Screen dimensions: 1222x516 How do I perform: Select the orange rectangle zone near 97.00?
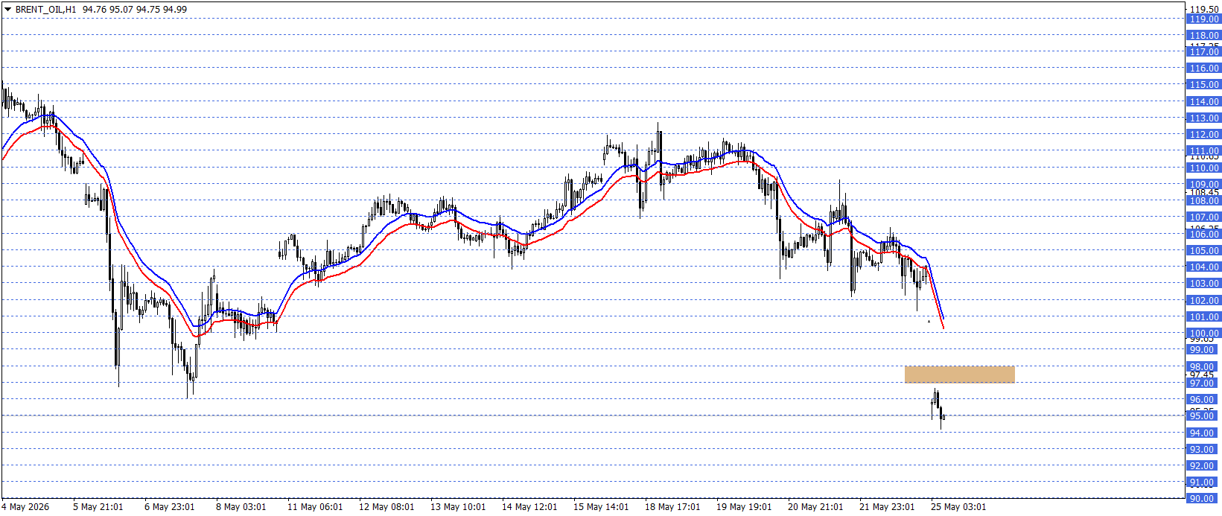(x=959, y=375)
